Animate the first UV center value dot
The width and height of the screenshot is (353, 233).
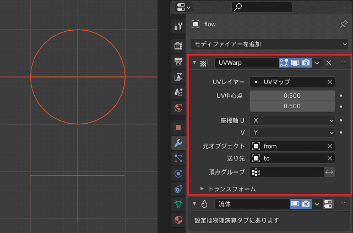(341, 96)
